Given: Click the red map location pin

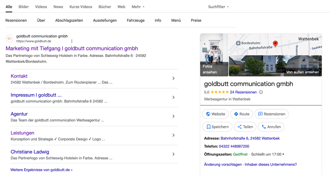Looking at the screenshot, I should [x=276, y=44].
